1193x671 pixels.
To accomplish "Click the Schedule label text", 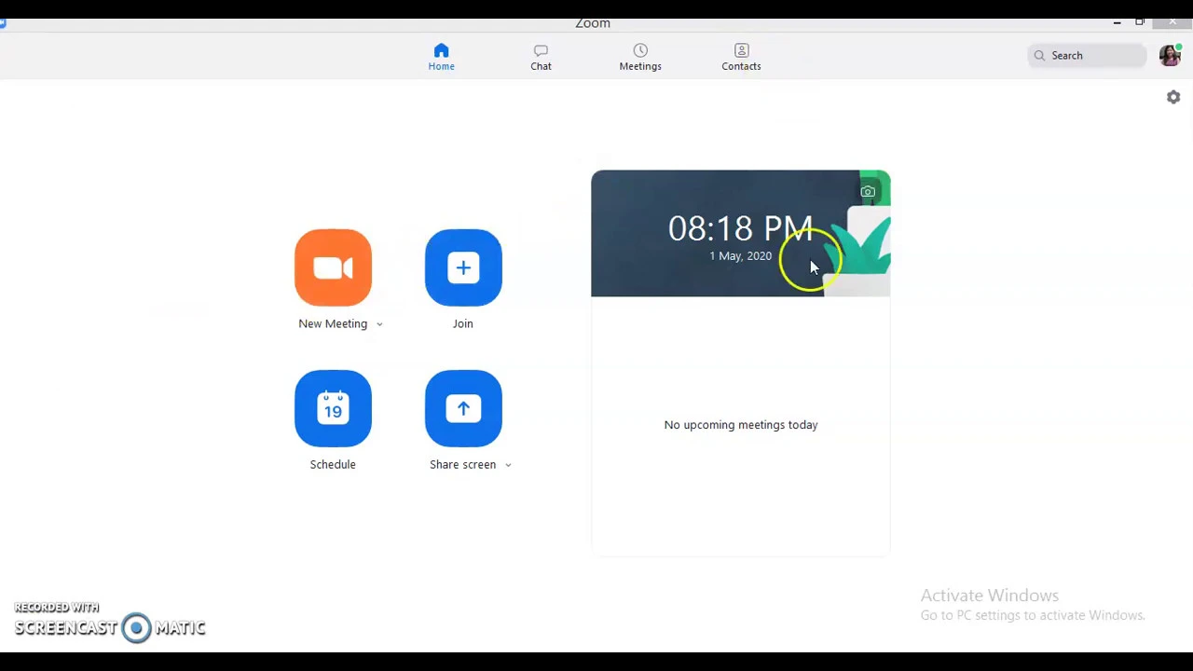I will [333, 464].
